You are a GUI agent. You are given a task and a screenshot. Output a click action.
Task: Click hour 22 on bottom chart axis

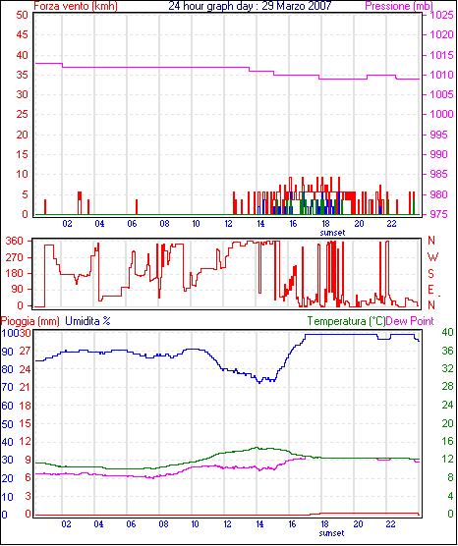click(x=391, y=524)
